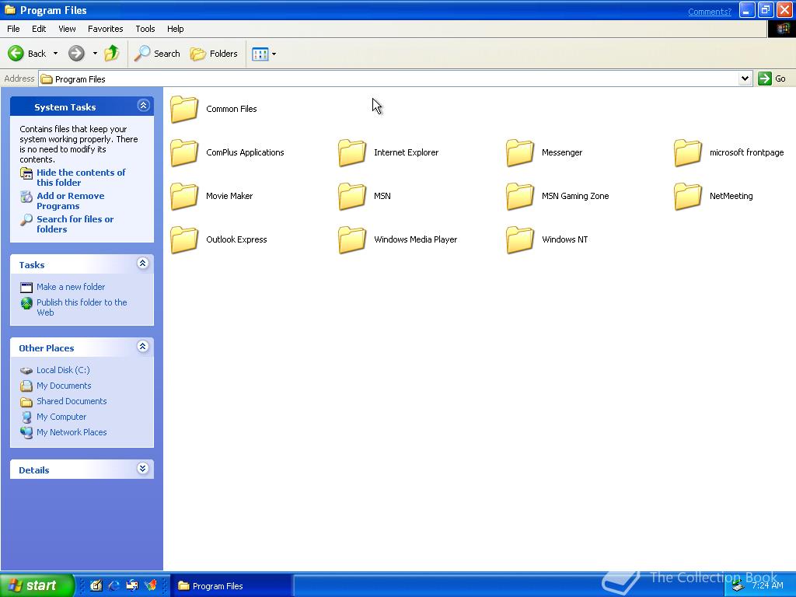
Task: Select the MSN Gaming Zone folder icon
Action: pos(520,196)
